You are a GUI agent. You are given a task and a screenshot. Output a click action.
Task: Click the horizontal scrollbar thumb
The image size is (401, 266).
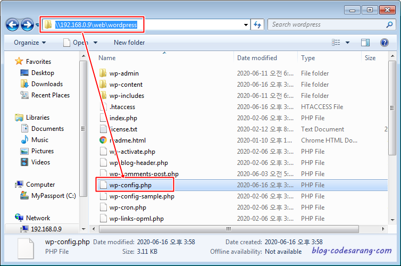pos(229,229)
